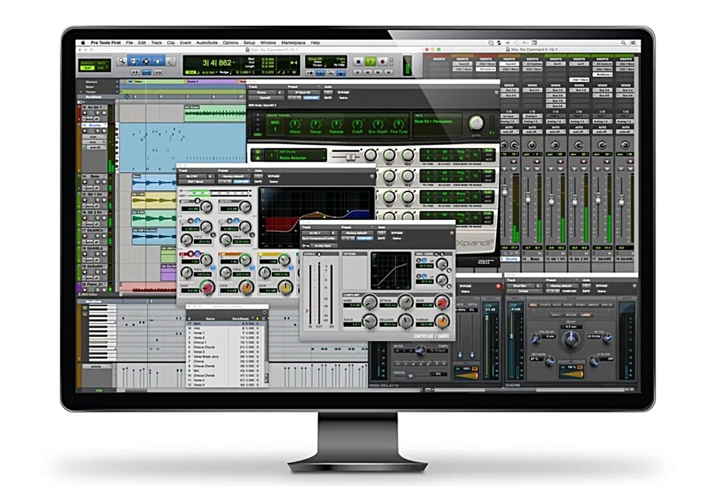Select the Selector tool in Edit toolbar
Viewport: 718px width, 486px height.
pyautogui.click(x=146, y=61)
